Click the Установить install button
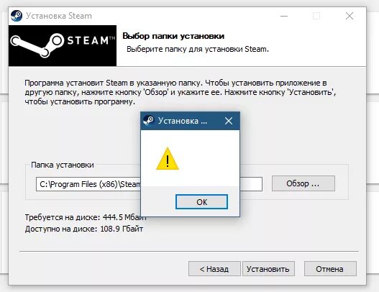Viewport: 379px width, 292px height. click(x=268, y=269)
